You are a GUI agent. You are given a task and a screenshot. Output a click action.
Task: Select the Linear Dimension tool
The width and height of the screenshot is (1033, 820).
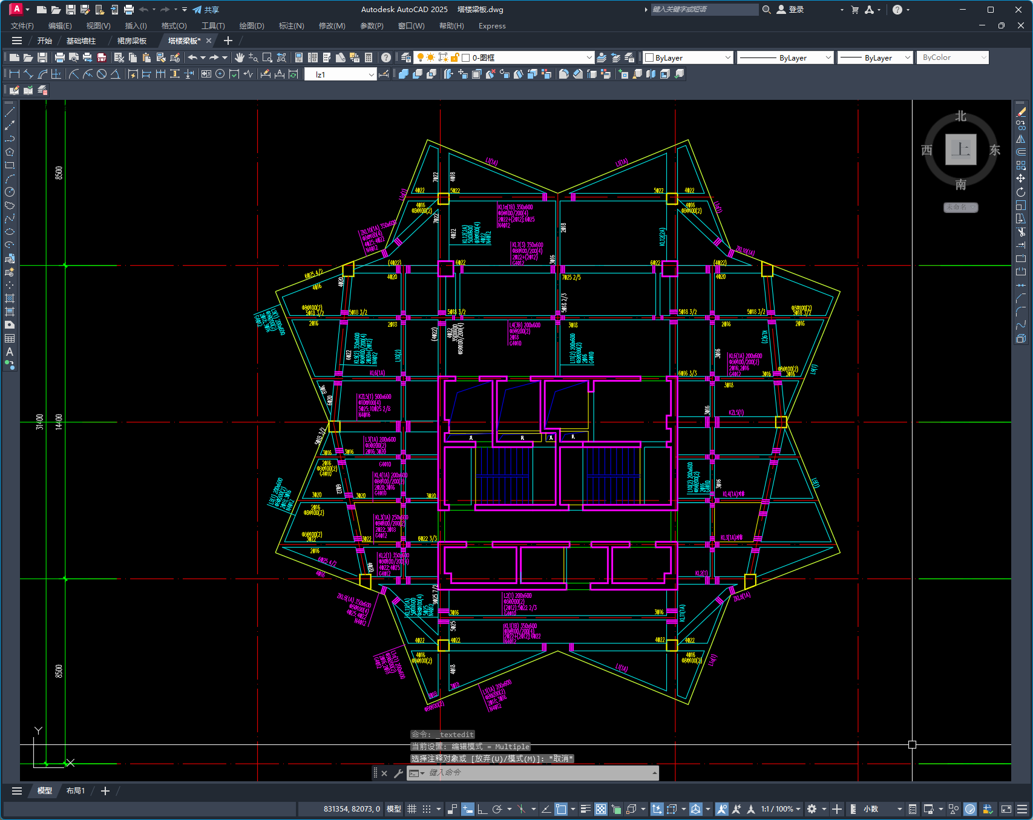(x=15, y=74)
